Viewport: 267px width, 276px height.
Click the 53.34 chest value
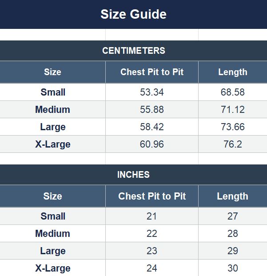point(152,92)
